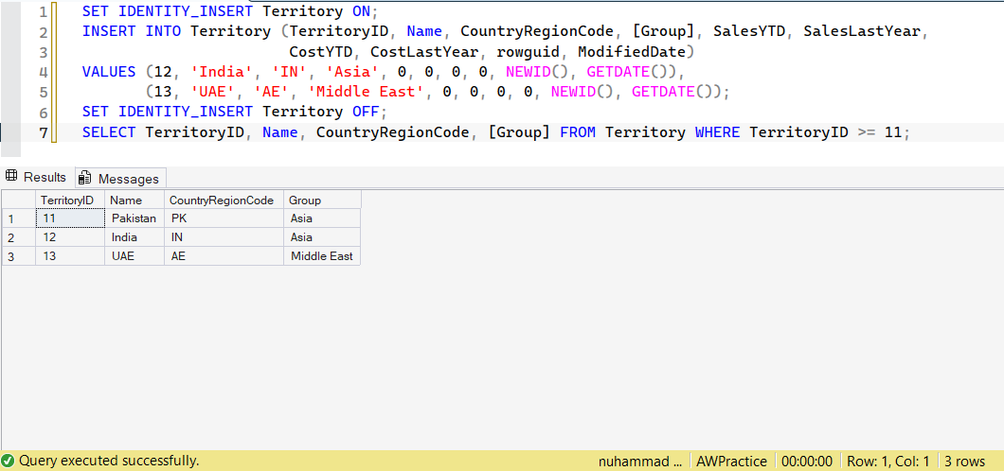Click the Asia group cell in Pakistan row
1004x471 pixels.
tap(322, 218)
